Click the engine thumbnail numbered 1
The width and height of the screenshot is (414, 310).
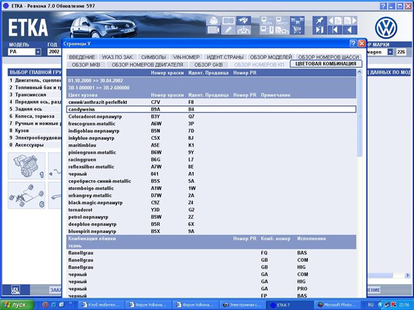pos(27,166)
